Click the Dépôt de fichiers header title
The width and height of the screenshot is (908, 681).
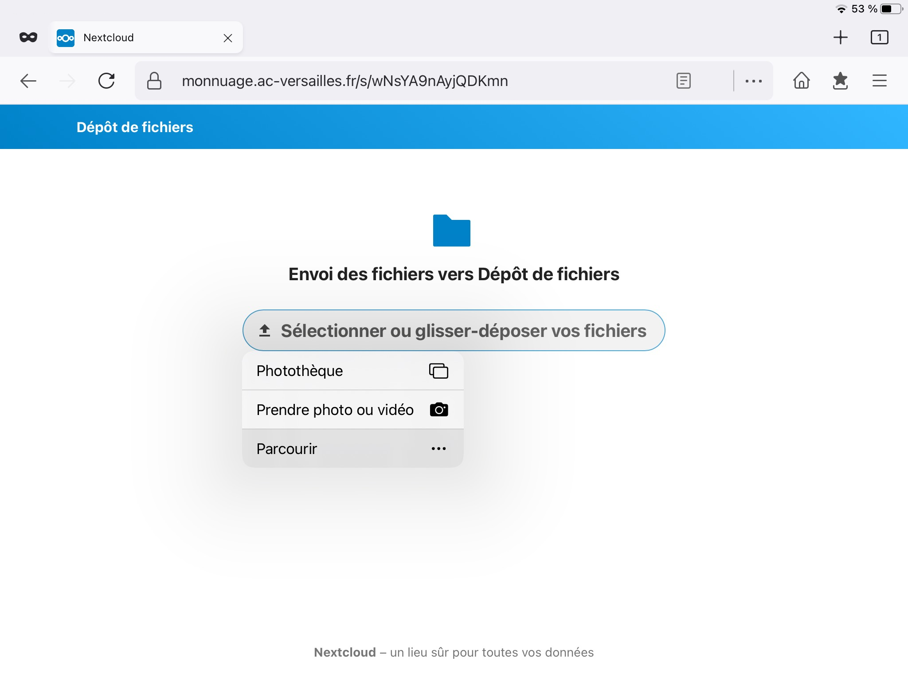[135, 127]
